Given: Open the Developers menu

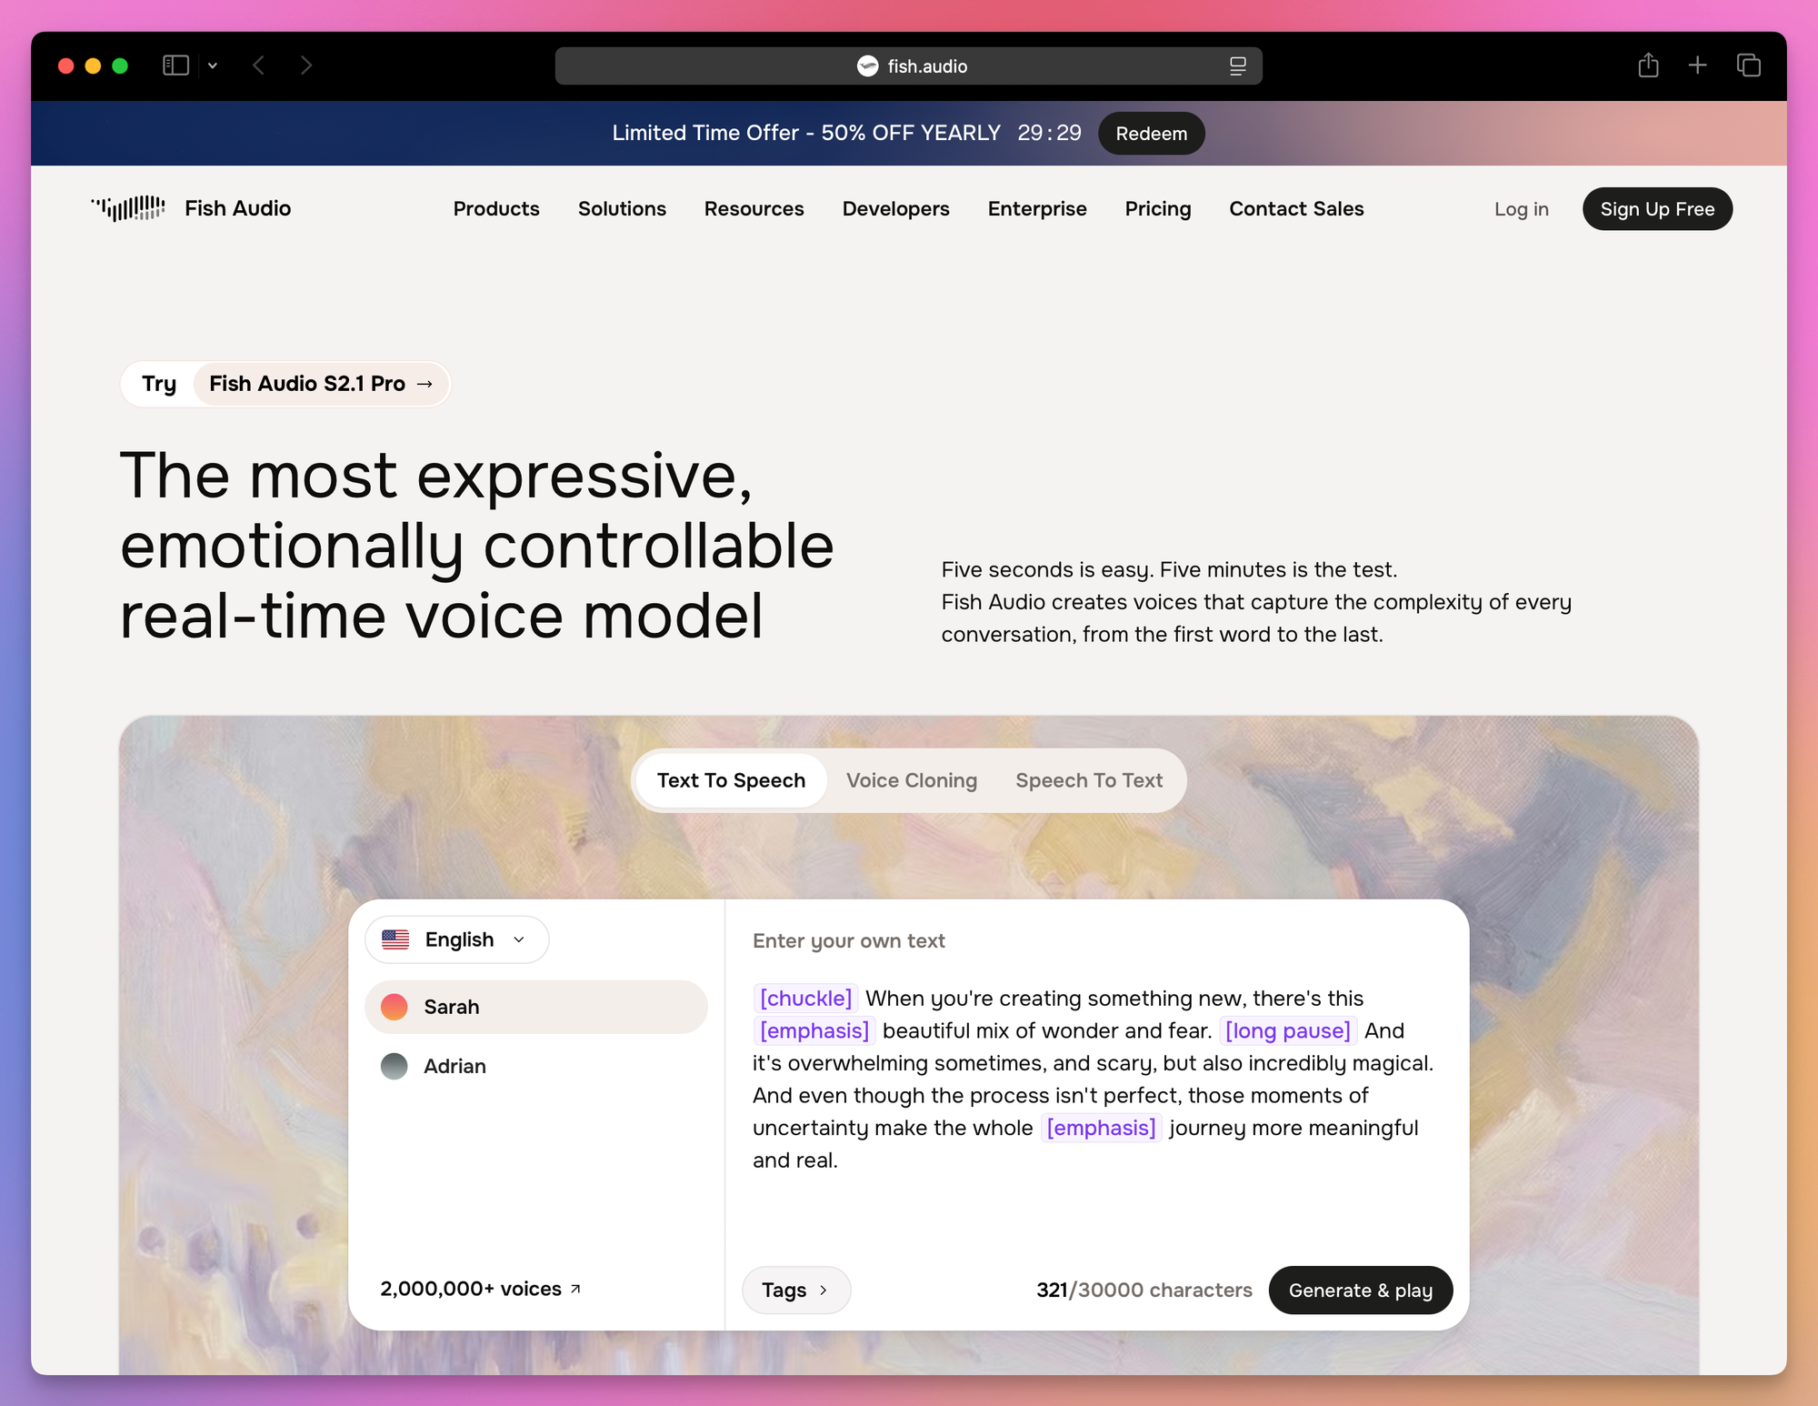Looking at the screenshot, I should [x=895, y=208].
